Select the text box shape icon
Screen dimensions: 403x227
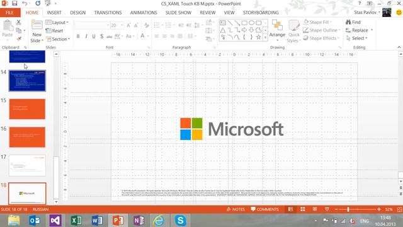[x=223, y=23]
